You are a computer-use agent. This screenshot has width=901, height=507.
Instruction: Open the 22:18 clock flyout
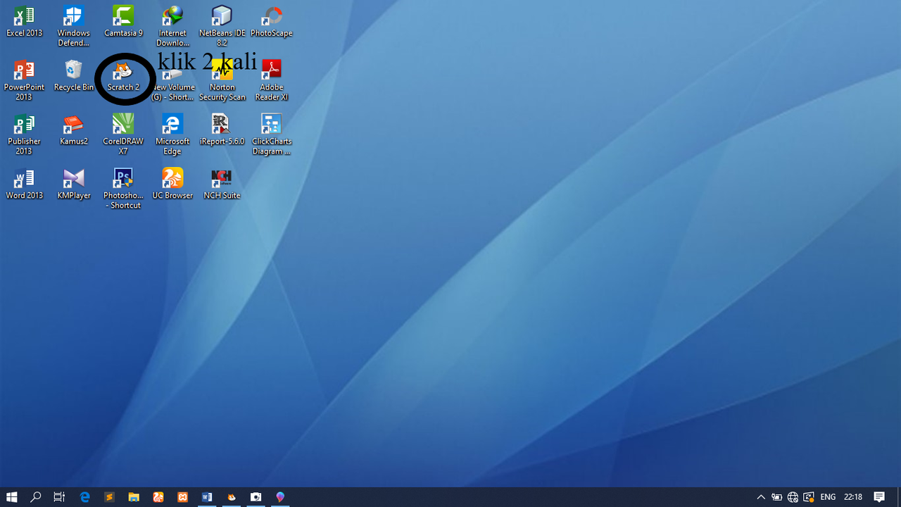(853, 497)
